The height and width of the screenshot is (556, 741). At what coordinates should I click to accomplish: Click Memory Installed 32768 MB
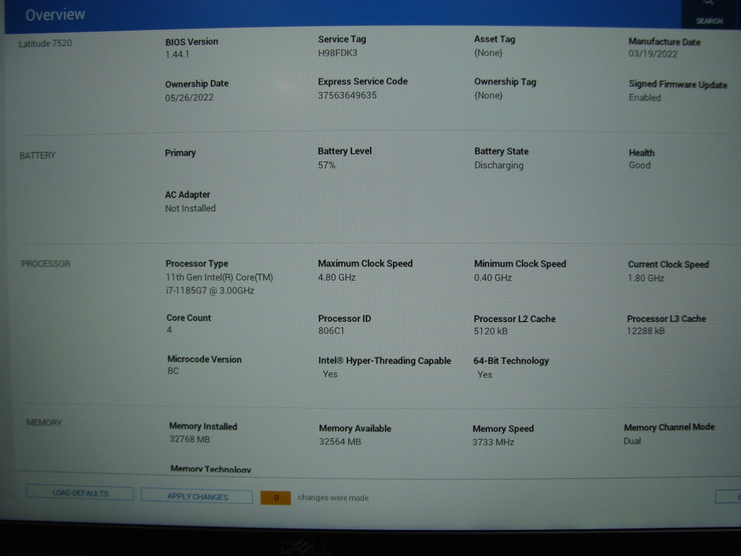(189, 439)
